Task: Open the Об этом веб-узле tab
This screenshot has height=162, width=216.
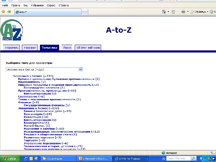Action: pyautogui.click(x=88, y=48)
